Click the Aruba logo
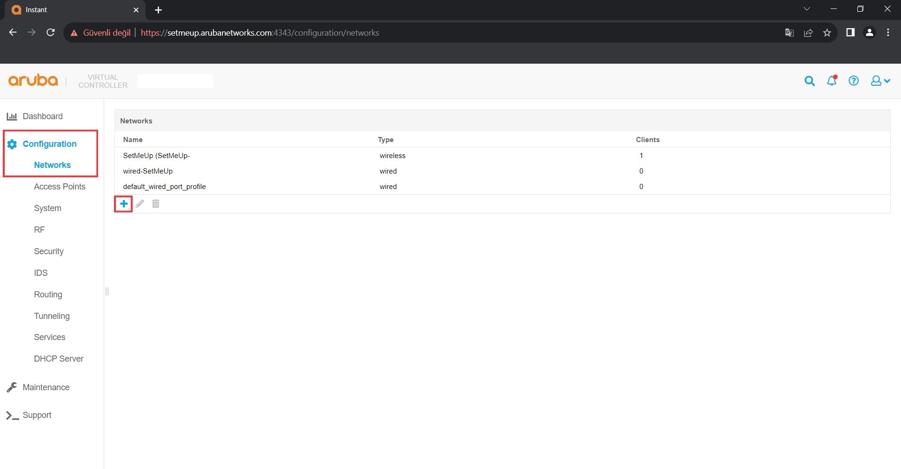The width and height of the screenshot is (901, 469). (33, 81)
